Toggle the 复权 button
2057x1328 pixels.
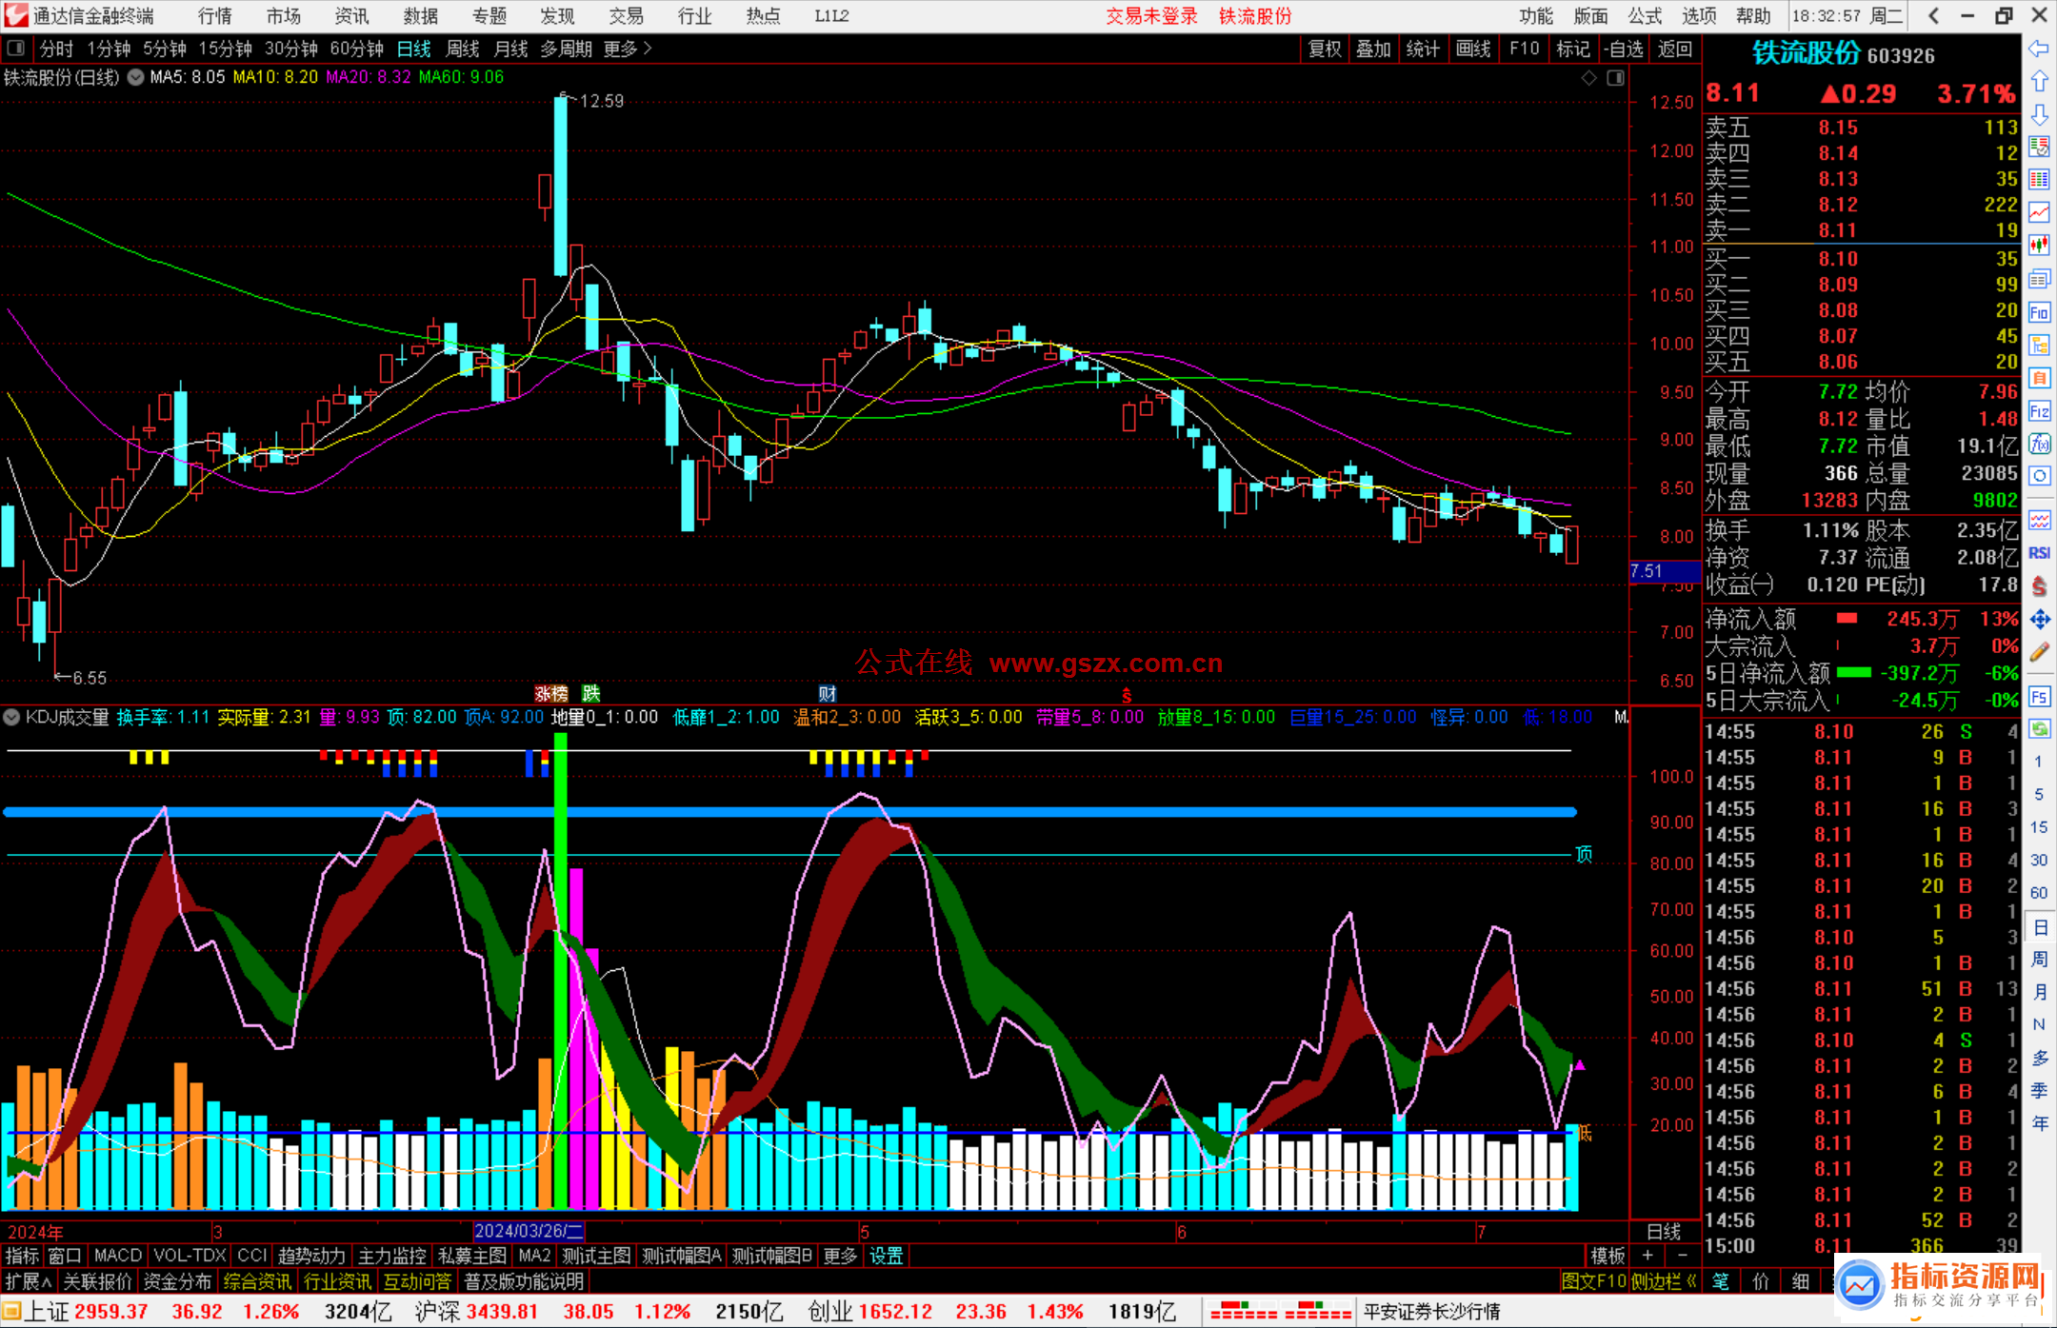coord(1325,49)
